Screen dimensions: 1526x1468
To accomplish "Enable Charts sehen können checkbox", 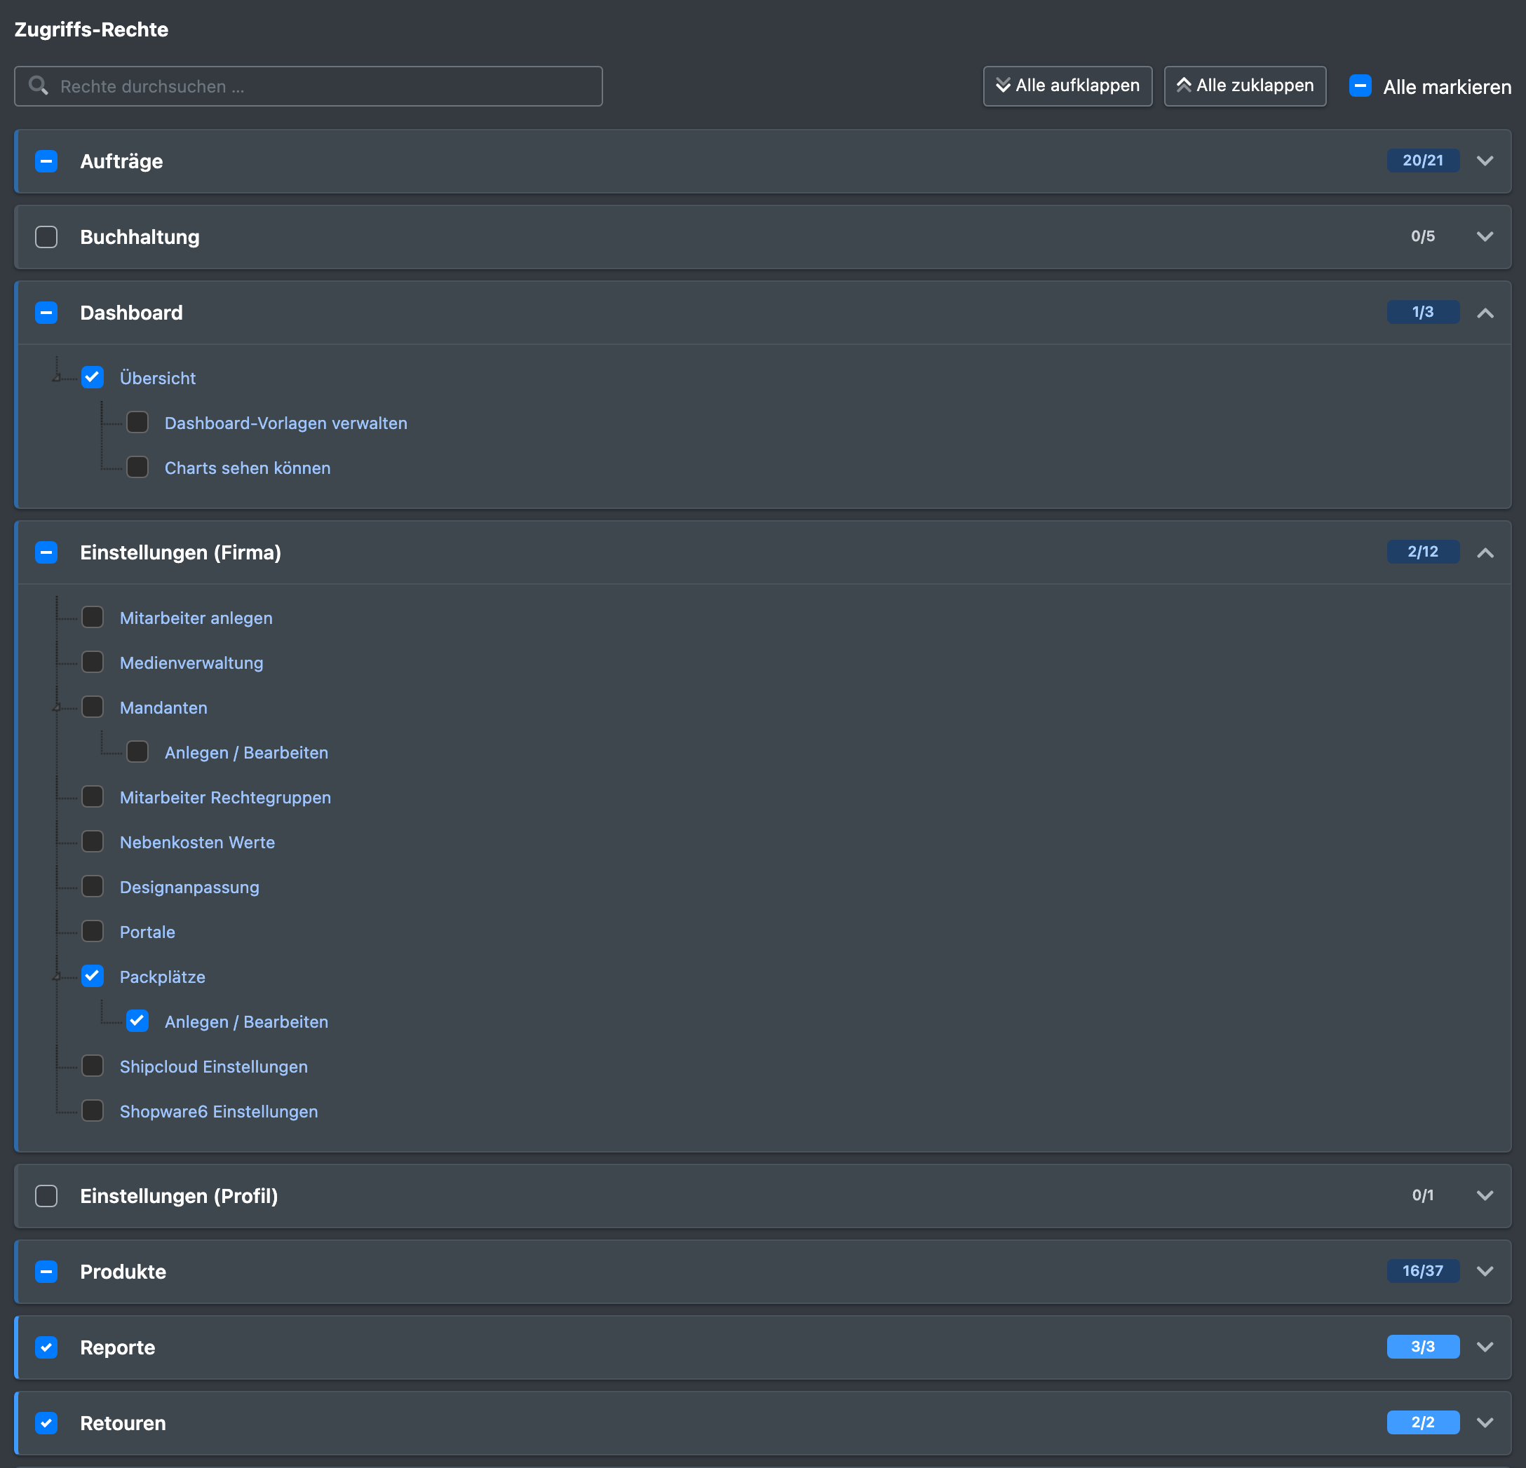I will click(138, 467).
